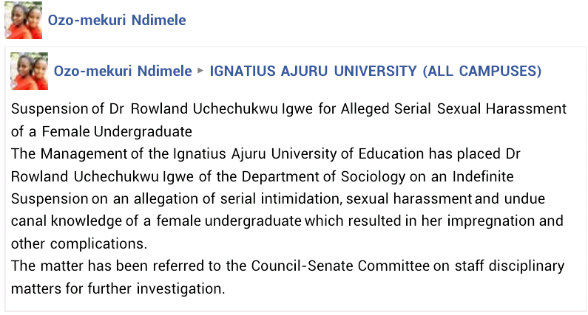Visit Ozo-mekuri Ndimele's profile from the top header name
Viewport: 588px width, 315px height.
click(117, 20)
